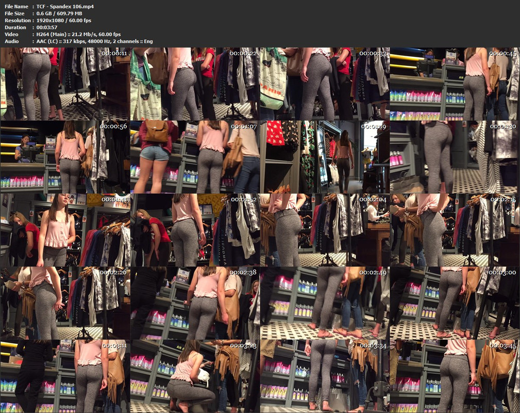This screenshot has height=413, width=520.
Task: Select the 00:00:56 video frame
Action: click(65, 155)
